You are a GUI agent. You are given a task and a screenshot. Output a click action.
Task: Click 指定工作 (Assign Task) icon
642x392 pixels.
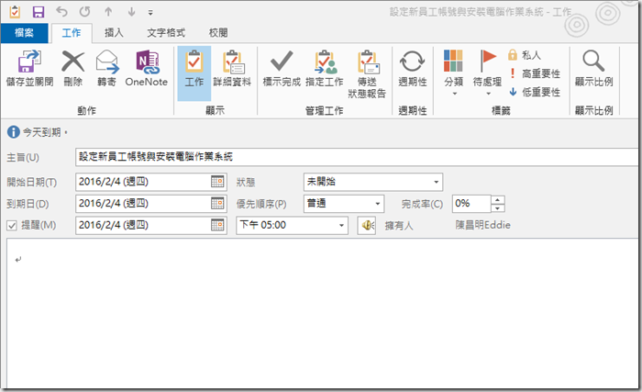coord(326,69)
